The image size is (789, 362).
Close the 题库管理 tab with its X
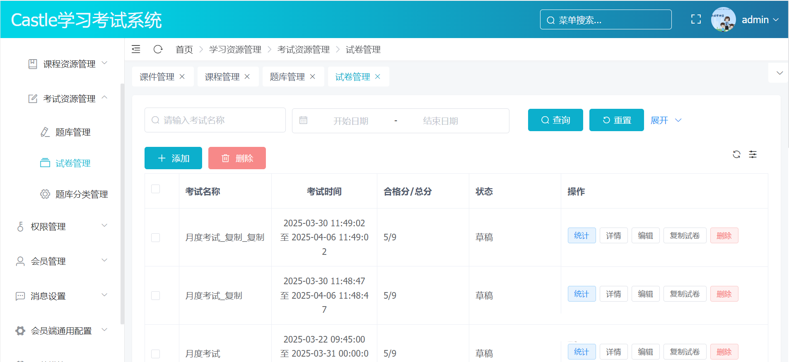[x=313, y=77]
